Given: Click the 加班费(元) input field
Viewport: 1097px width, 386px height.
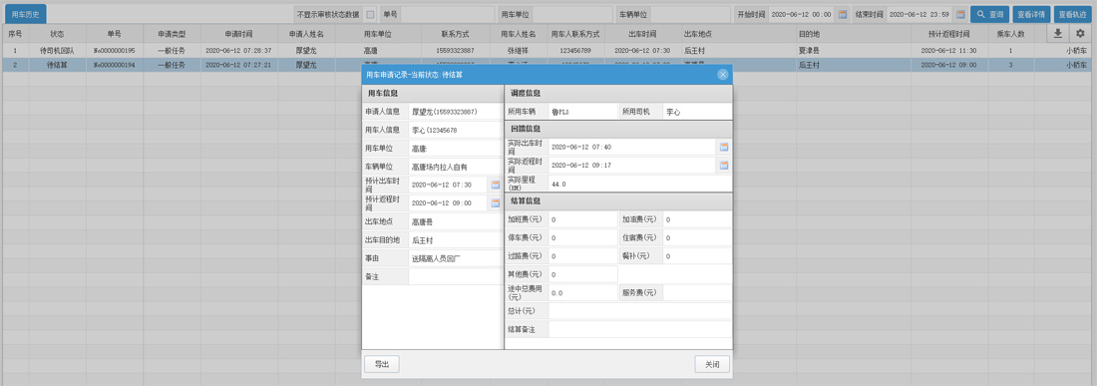Looking at the screenshot, I should click(x=582, y=219).
